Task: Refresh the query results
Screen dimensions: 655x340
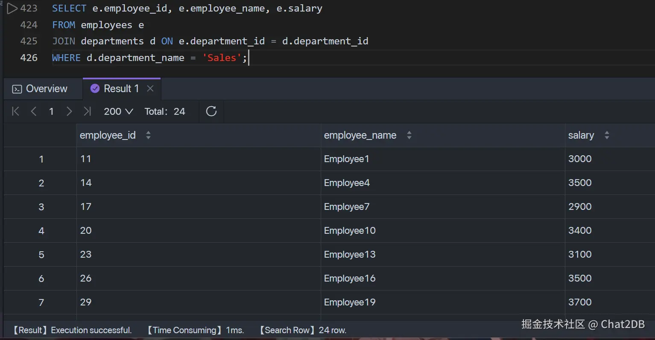Action: pos(211,111)
